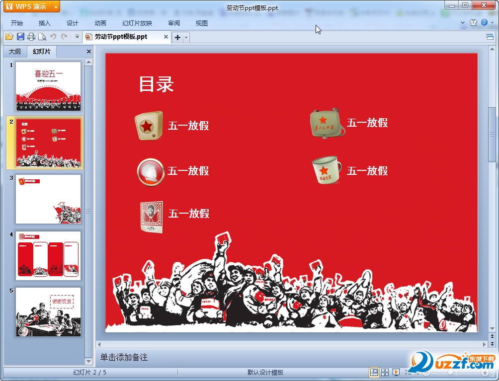
Task: Open the 插入 ribbon tab
Action: click(x=44, y=23)
